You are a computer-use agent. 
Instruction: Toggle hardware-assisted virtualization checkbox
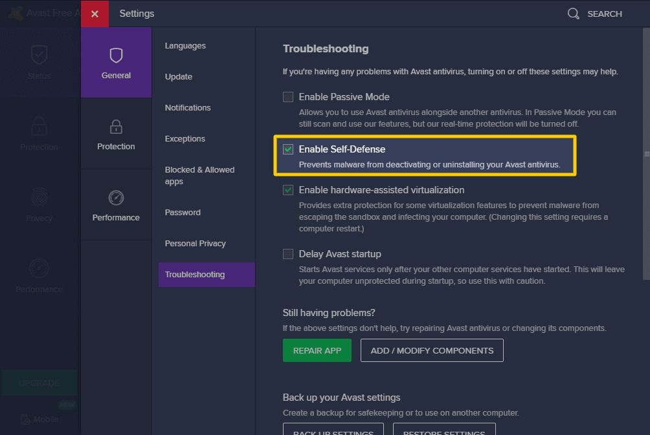click(288, 190)
